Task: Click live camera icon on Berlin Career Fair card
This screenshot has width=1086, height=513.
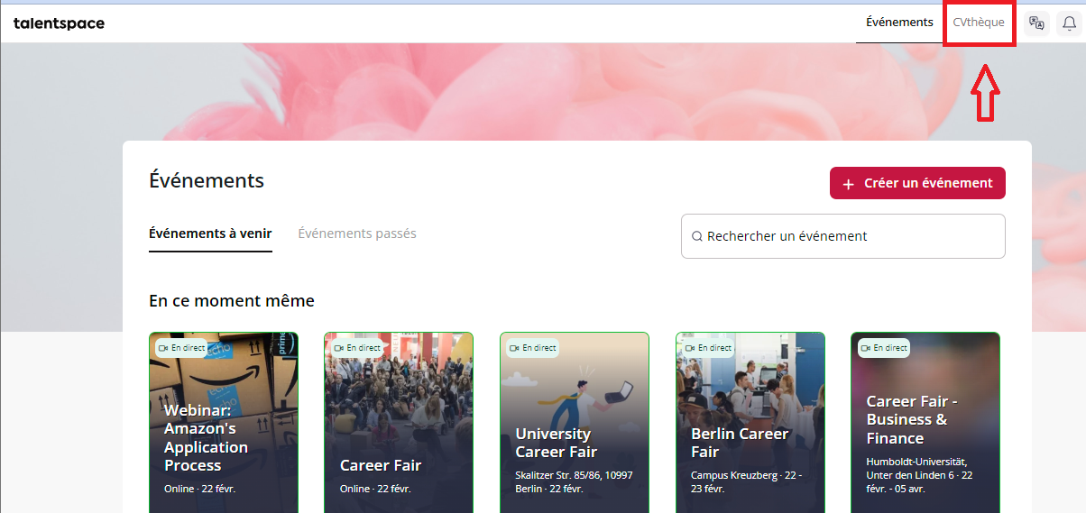Action: tap(690, 348)
